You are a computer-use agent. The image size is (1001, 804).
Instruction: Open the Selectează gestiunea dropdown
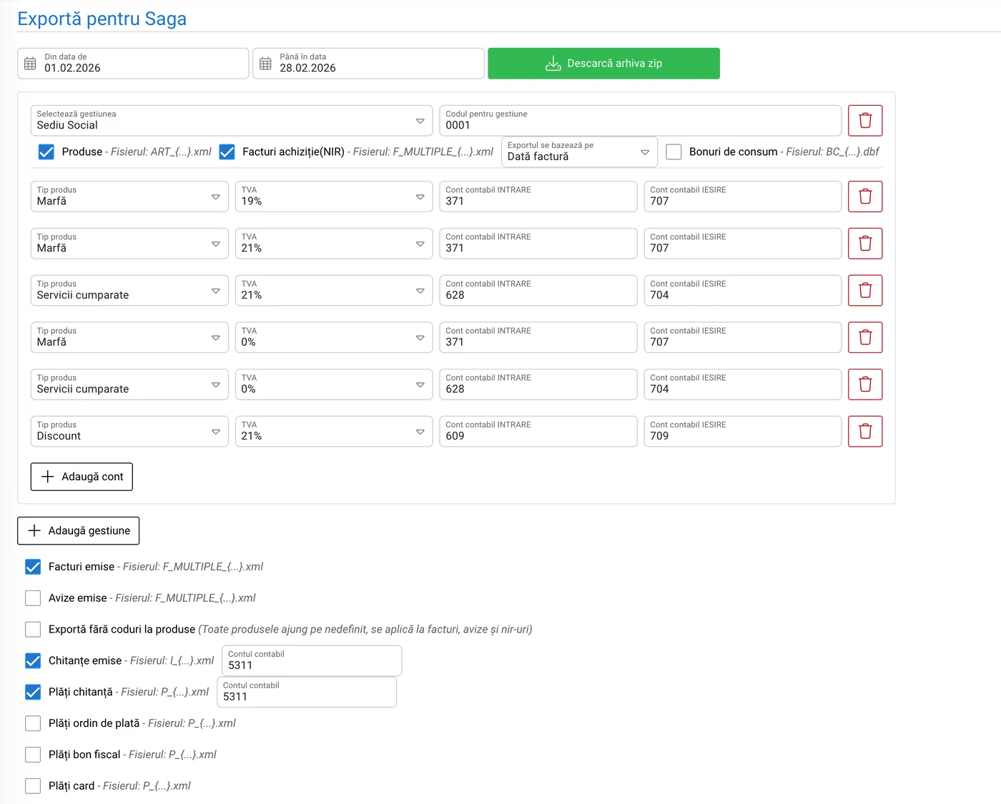(231, 121)
